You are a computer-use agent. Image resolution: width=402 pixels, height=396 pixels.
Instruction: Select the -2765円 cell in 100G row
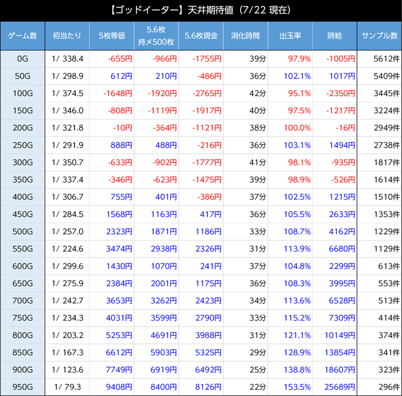201,93
